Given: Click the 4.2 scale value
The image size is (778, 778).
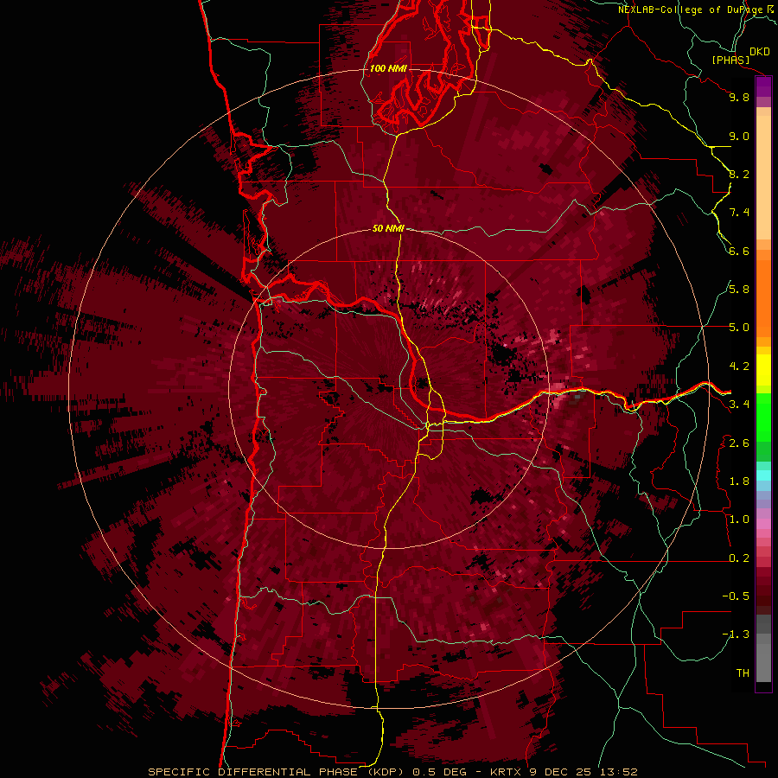Looking at the screenshot, I should click(739, 367).
